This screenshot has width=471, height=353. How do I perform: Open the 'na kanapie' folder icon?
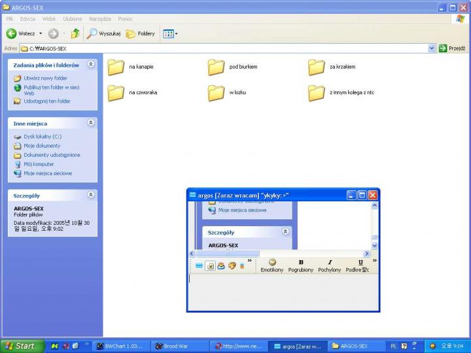click(x=116, y=67)
